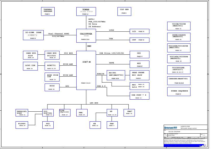The image size is (215, 152).
Task: Click the VCC1R5M/VCC1R05B (MAX1540) block
Action: point(179,48)
